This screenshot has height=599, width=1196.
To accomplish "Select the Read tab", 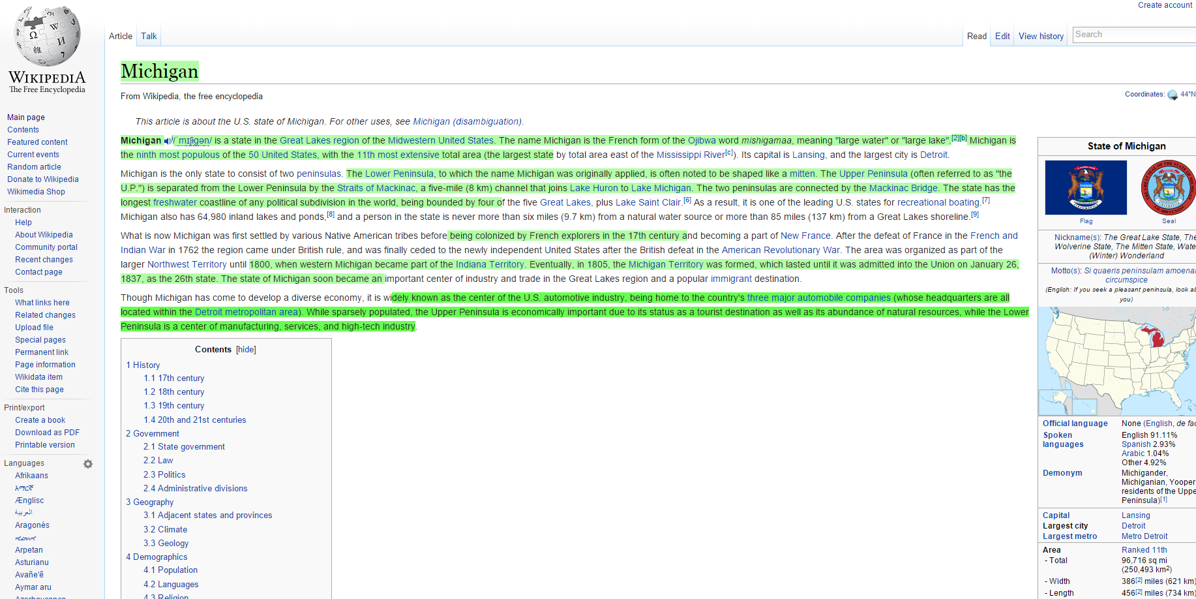I will click(x=977, y=37).
